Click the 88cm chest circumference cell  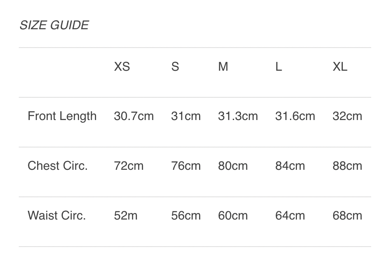tap(347, 166)
